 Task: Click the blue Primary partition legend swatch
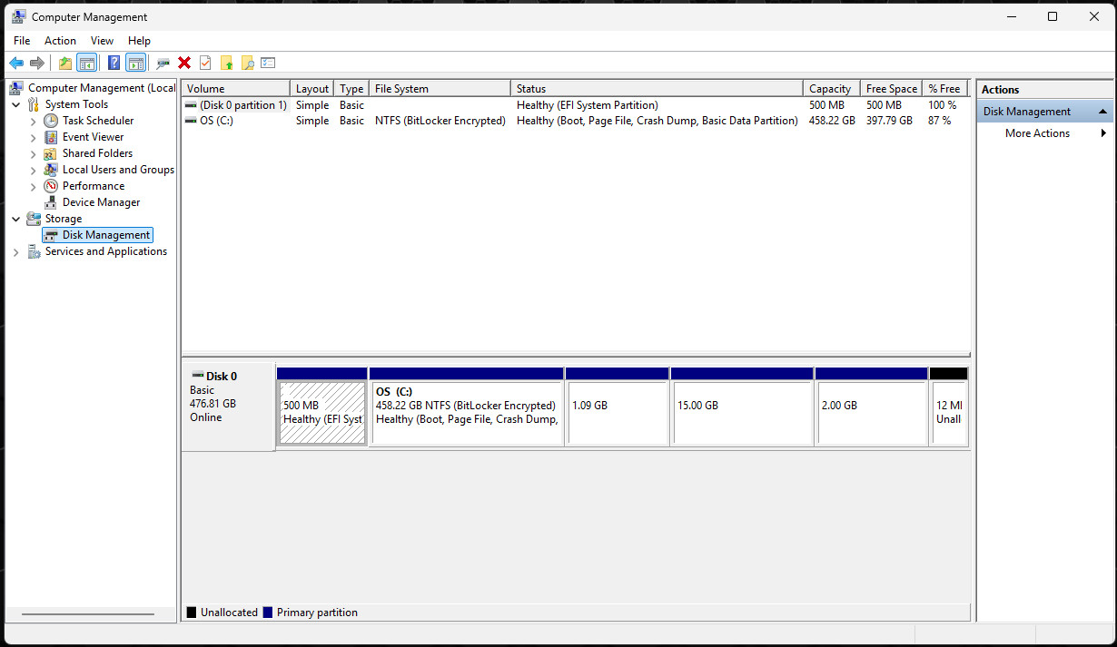tap(268, 613)
